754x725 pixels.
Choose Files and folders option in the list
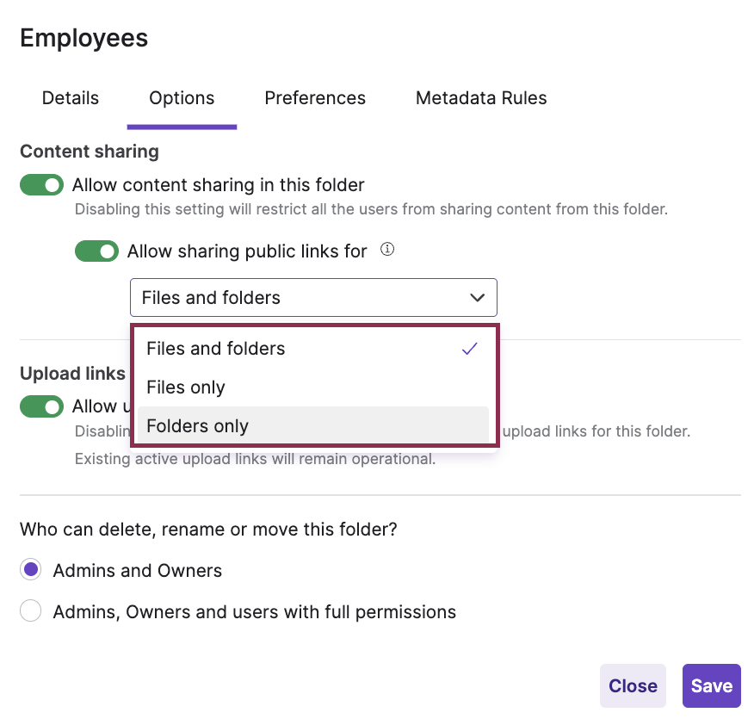(216, 349)
